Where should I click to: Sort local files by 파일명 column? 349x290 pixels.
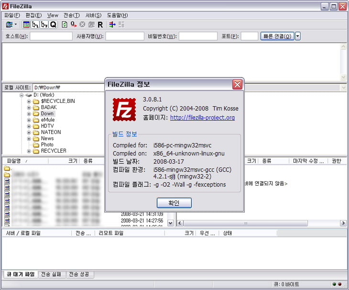tap(25, 161)
